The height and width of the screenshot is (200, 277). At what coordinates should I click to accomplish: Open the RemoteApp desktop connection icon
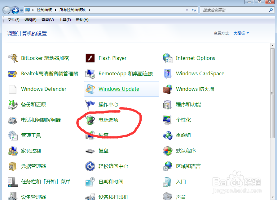pos(90,74)
